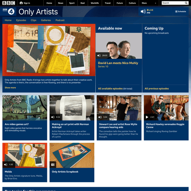The image size is (191, 191).
Task: Open BBC Worklife
Action: coord(95,3)
